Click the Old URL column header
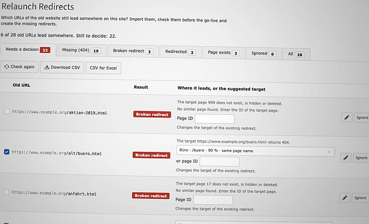The width and height of the screenshot is (369, 224). [x=21, y=85]
